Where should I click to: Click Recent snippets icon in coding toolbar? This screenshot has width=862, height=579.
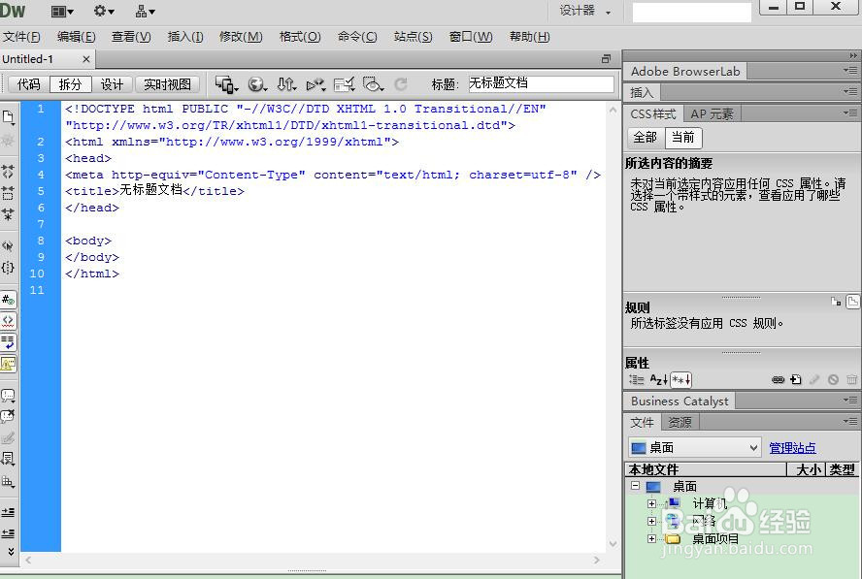coord(8,459)
